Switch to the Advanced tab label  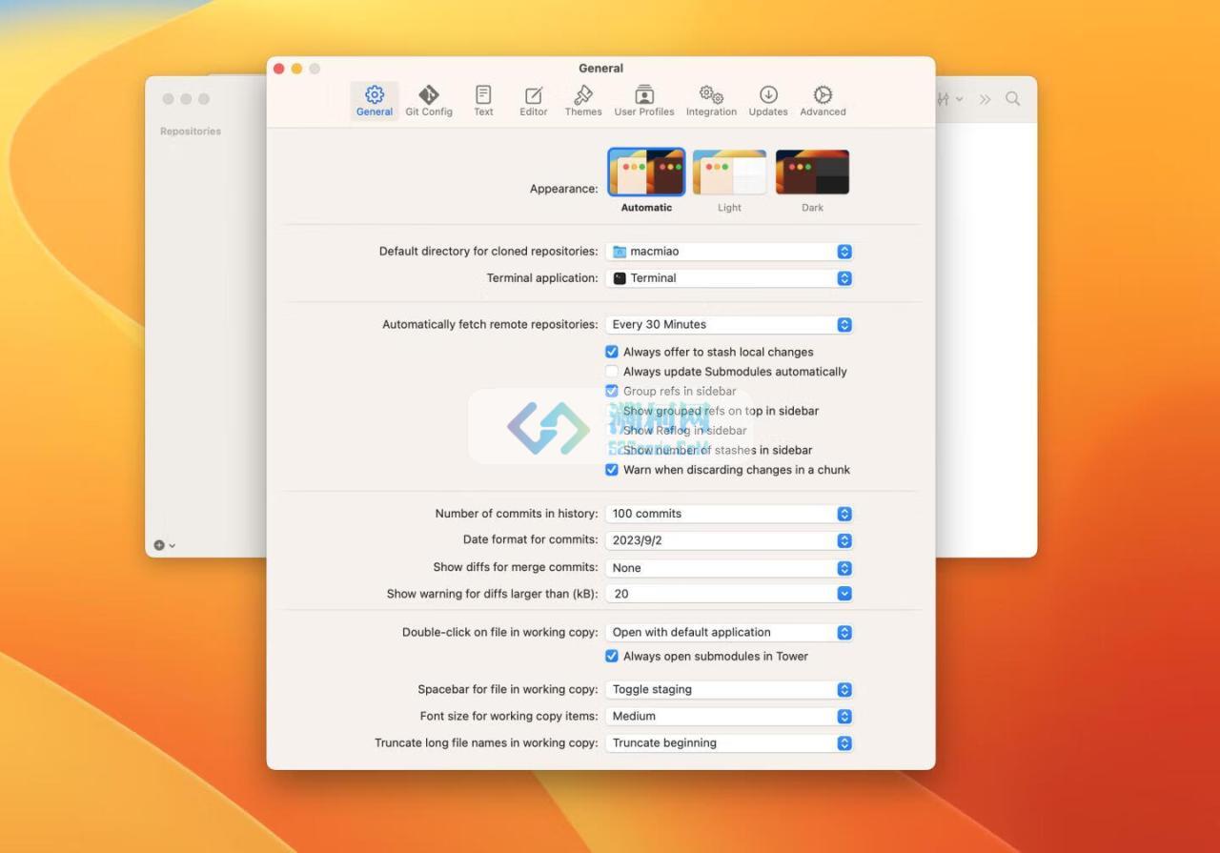[823, 112]
